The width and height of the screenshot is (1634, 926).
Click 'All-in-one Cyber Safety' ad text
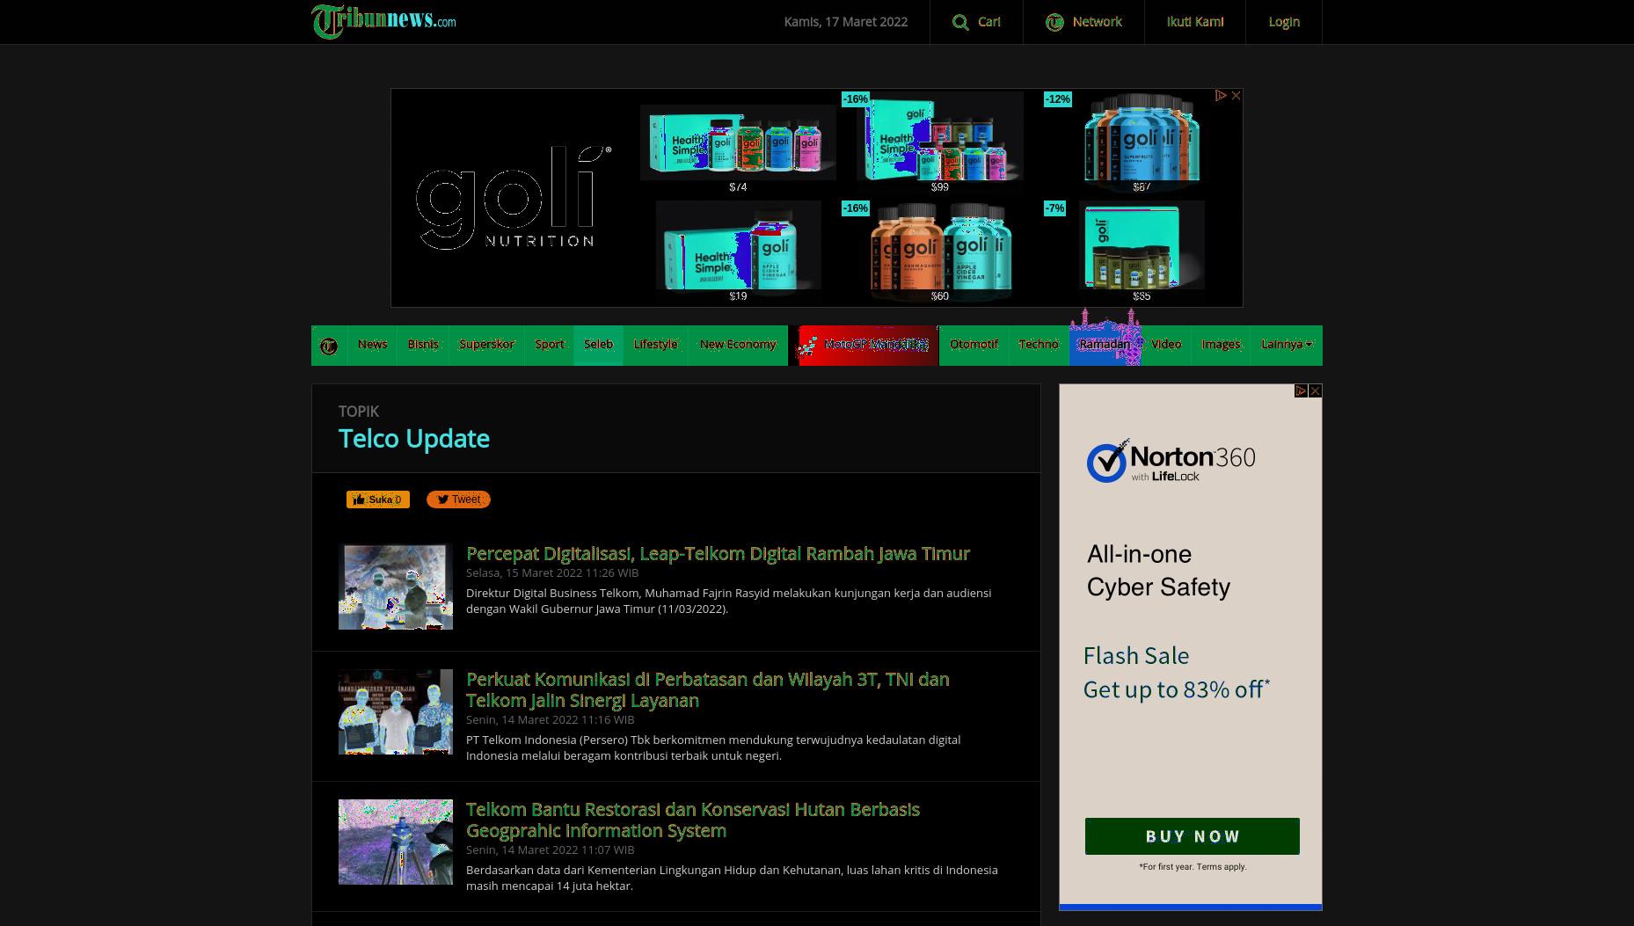[1158, 571]
